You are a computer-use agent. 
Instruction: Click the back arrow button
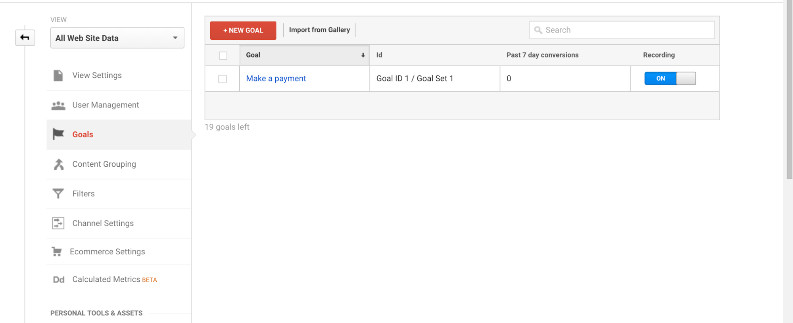25,38
